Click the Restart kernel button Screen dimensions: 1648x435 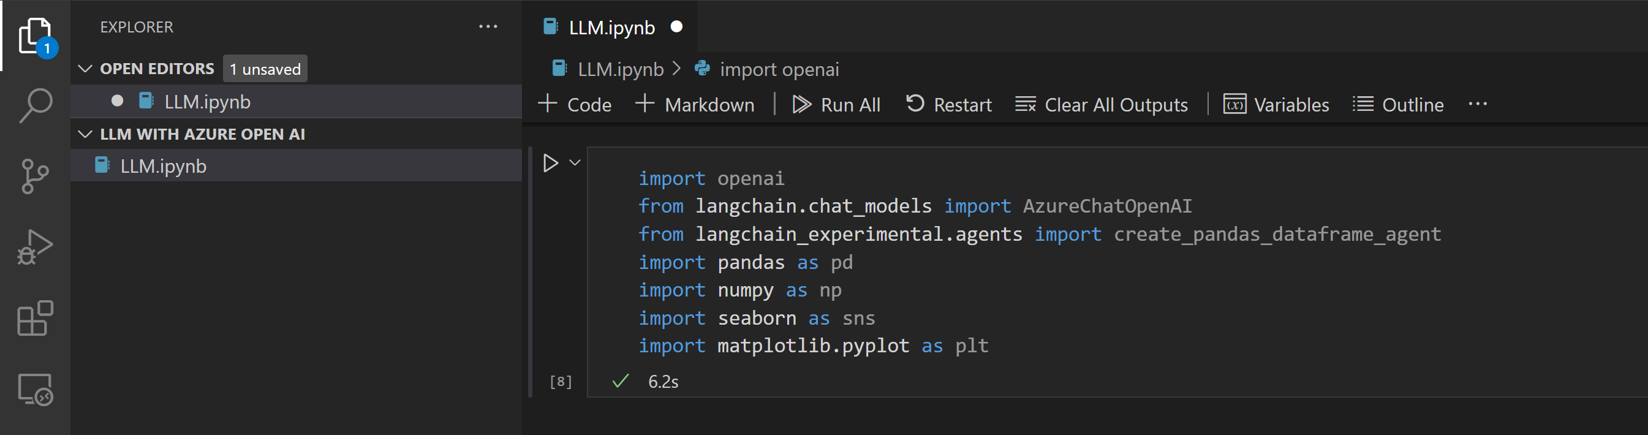pyautogui.click(x=949, y=104)
